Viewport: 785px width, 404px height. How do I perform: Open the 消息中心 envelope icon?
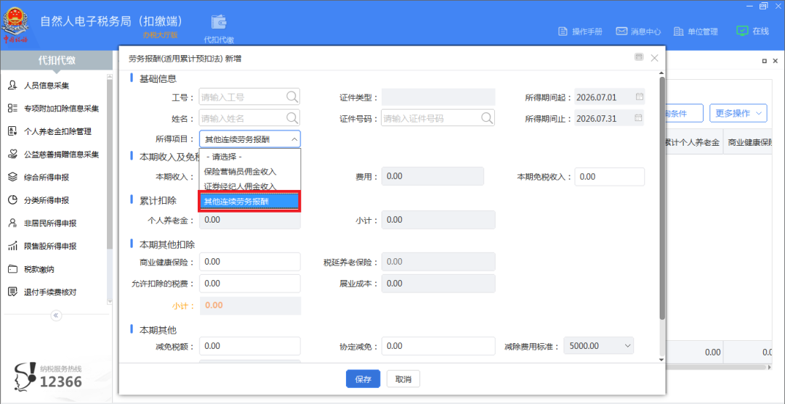(x=621, y=31)
